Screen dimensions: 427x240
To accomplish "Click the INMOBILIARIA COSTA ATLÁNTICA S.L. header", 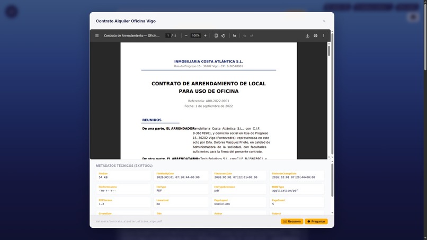I will pyautogui.click(x=209, y=61).
